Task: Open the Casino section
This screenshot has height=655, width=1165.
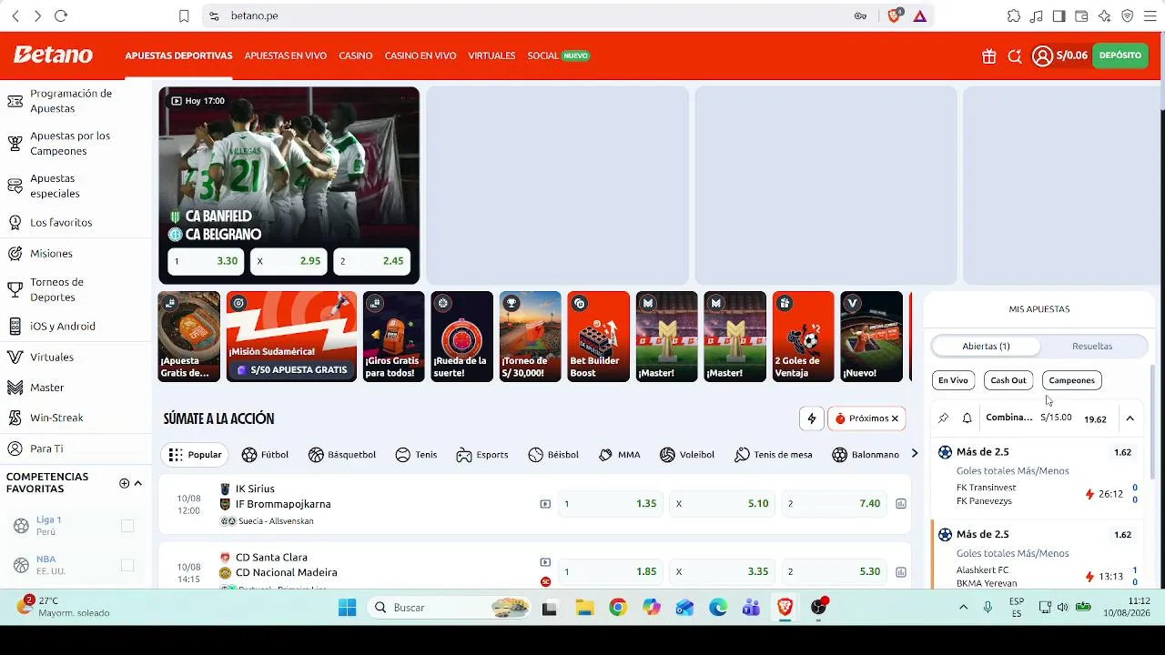Action: [356, 55]
